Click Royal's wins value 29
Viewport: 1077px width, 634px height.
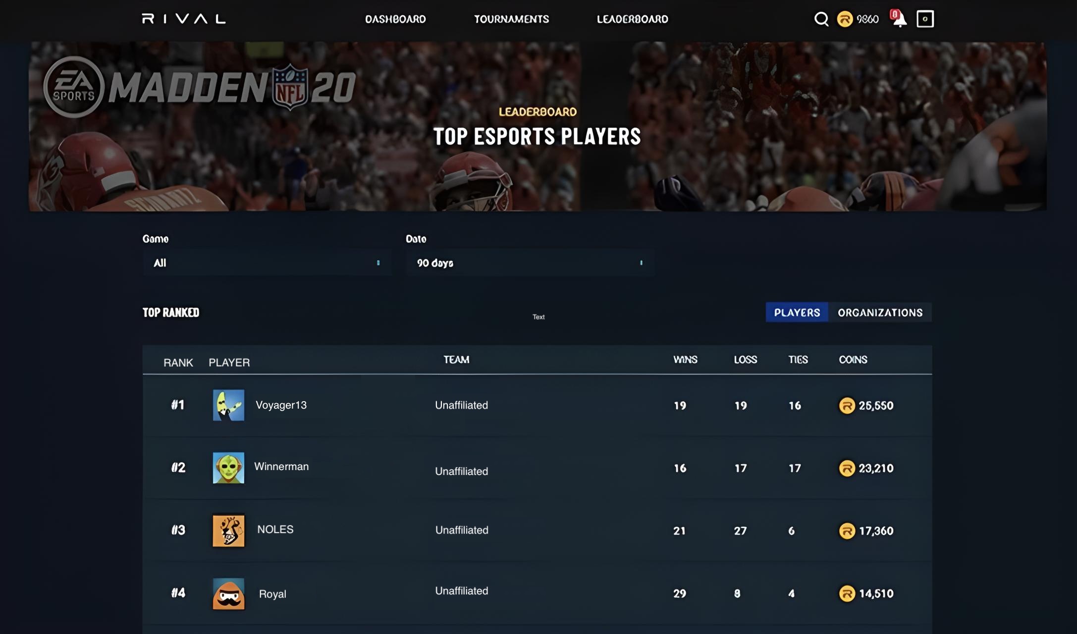(680, 593)
